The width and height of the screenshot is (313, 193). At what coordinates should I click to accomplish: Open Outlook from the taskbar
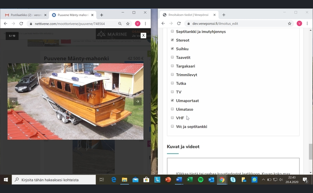[211, 179]
